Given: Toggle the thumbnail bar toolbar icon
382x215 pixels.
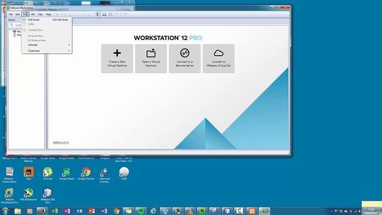Looking at the screenshot, I should [x=104, y=14].
